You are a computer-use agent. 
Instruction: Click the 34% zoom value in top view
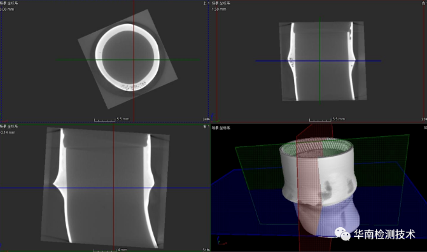206,119
